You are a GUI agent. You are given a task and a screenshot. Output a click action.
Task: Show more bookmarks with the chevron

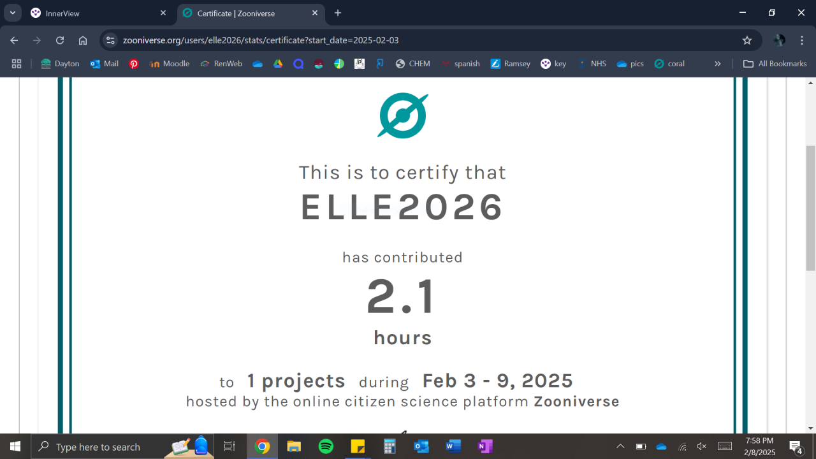coord(718,64)
